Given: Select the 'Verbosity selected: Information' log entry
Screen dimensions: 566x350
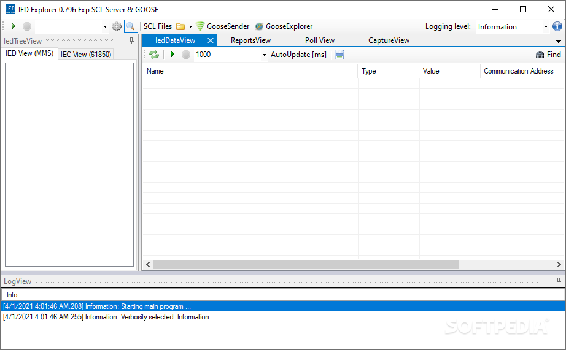Looking at the screenshot, I should (283, 317).
